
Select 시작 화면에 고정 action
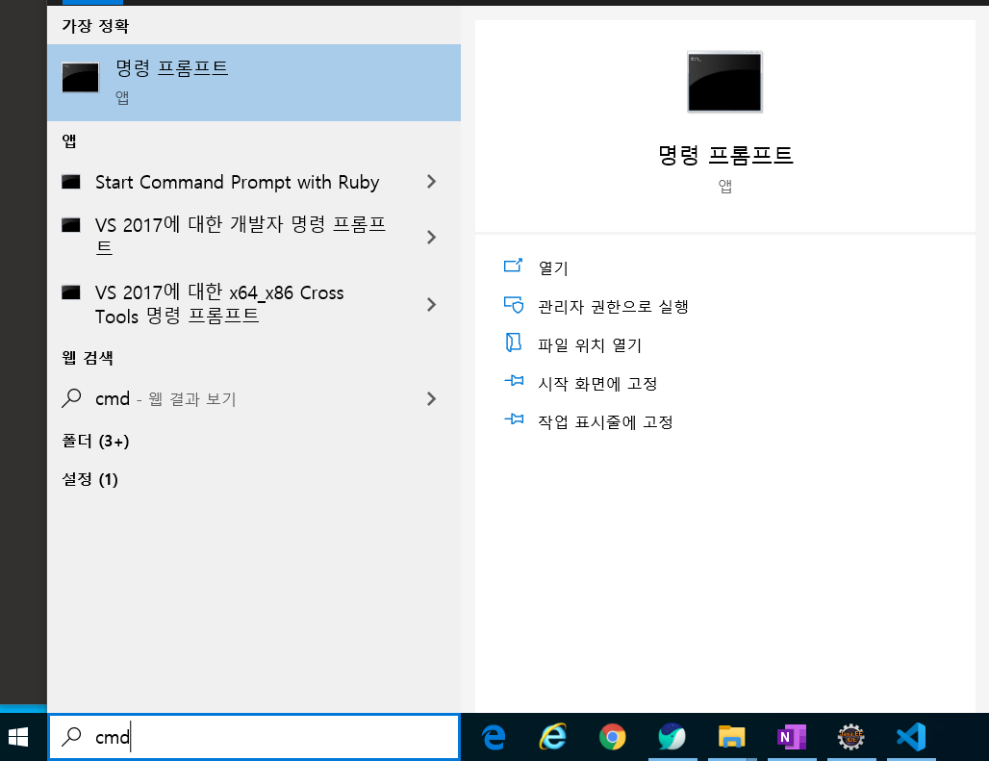(x=597, y=383)
